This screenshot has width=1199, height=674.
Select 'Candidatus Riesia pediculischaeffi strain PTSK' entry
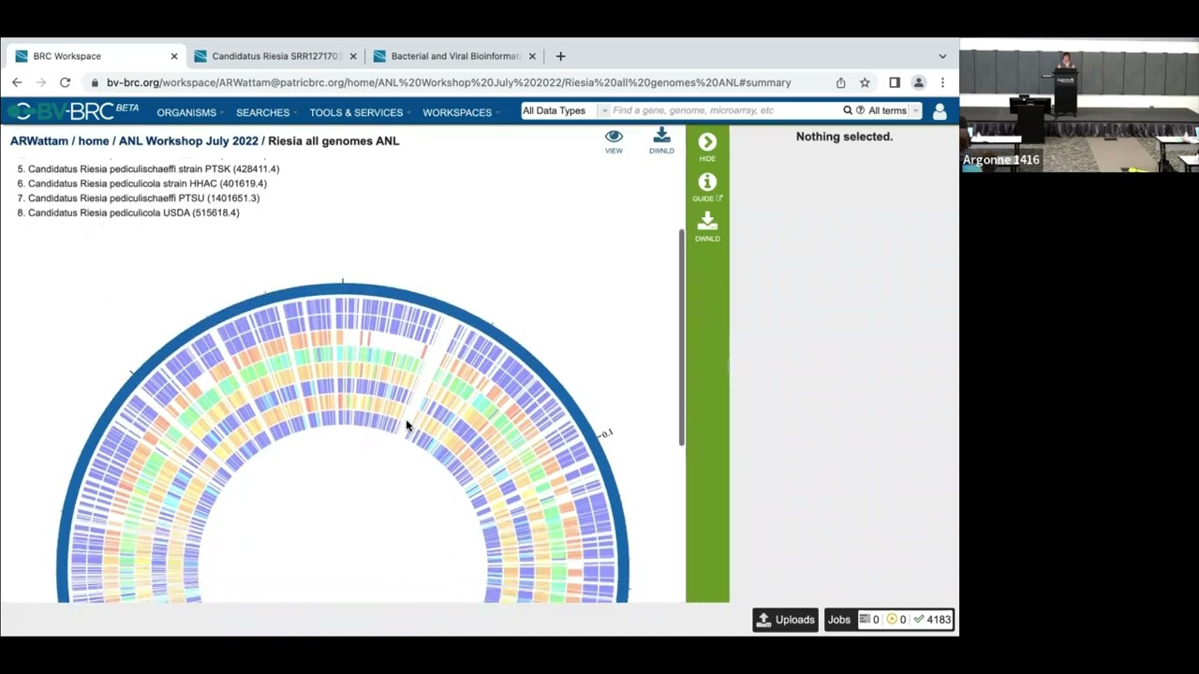[154, 168]
